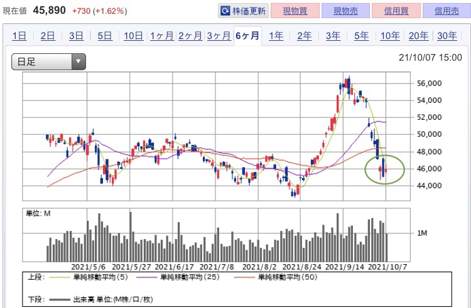Click the 単純移動平均(50) legend entry

point(288,277)
